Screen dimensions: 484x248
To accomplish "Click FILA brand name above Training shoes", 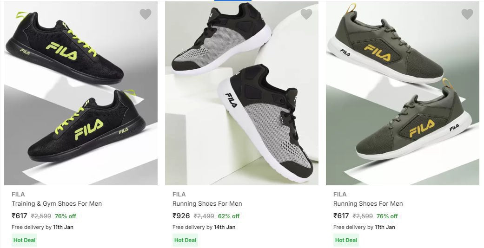I will click(18, 194).
